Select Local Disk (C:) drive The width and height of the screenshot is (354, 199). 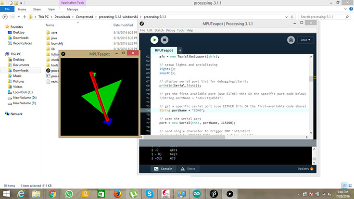(x=23, y=92)
